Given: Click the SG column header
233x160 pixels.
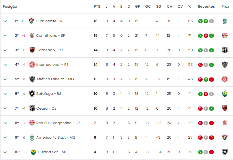Looking at the screenshot, I should [159, 6].
